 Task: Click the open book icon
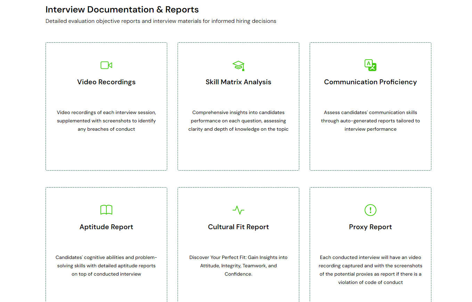(106, 210)
